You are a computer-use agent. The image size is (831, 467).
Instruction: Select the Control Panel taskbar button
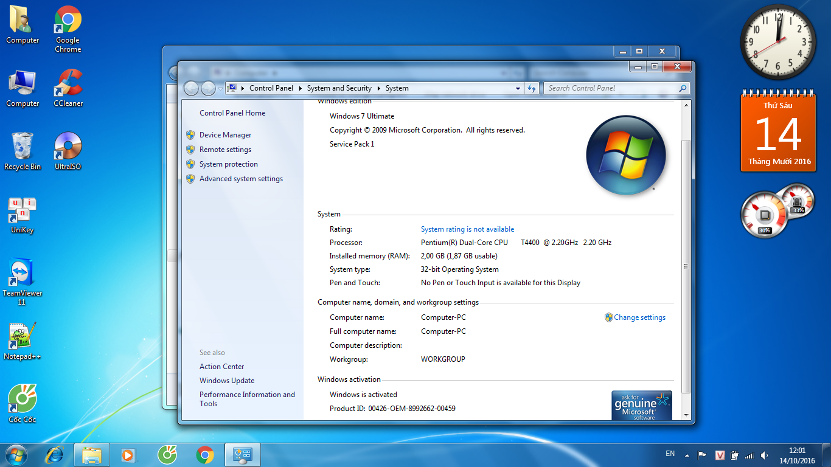coord(243,455)
